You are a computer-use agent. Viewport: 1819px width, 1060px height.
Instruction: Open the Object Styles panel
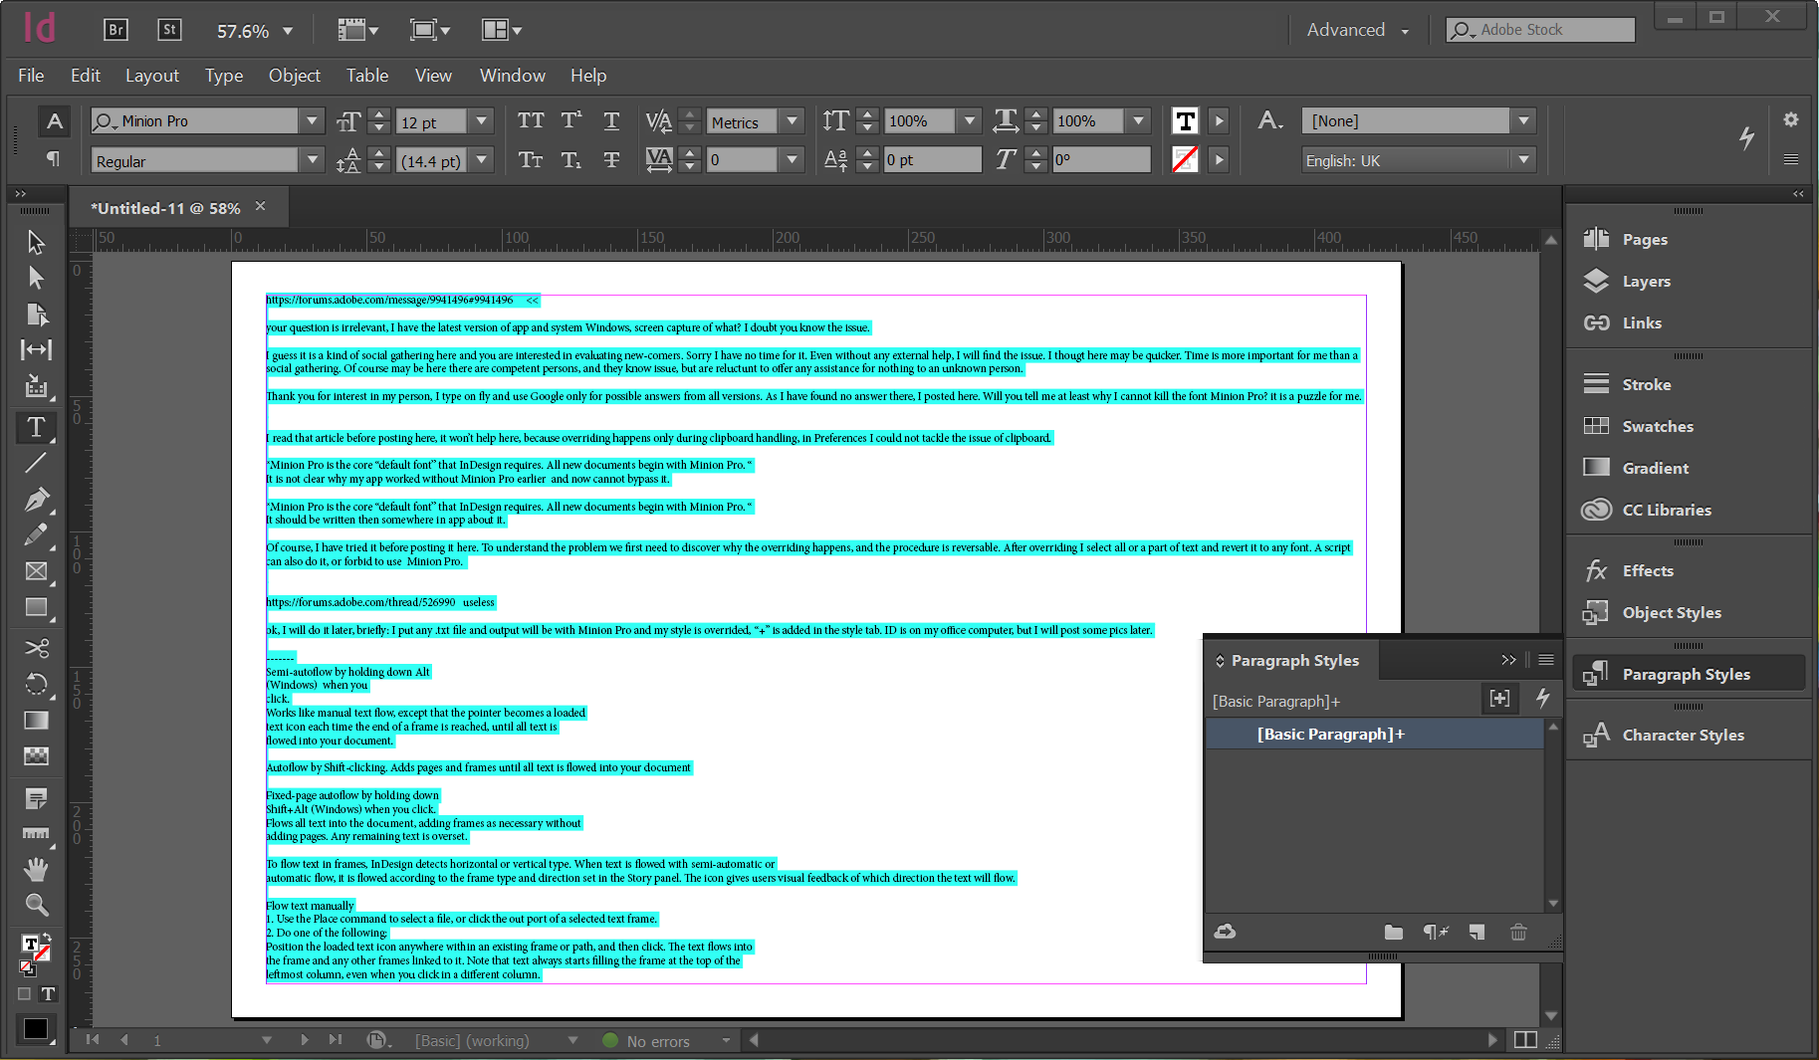1671,612
